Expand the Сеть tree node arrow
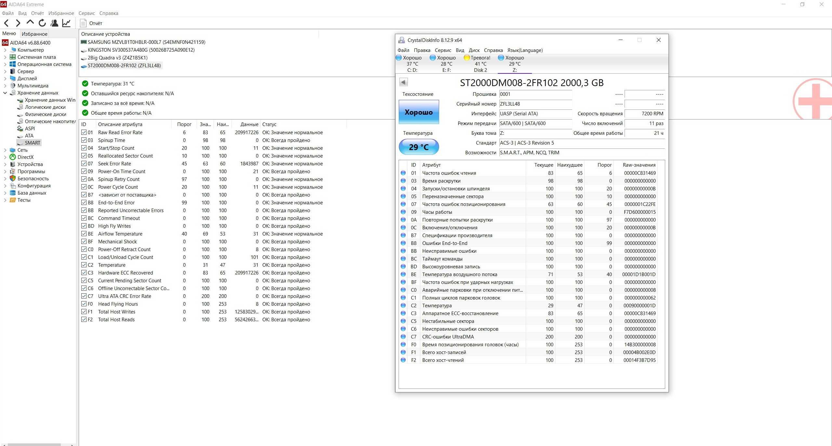The width and height of the screenshot is (832, 446). [5, 150]
